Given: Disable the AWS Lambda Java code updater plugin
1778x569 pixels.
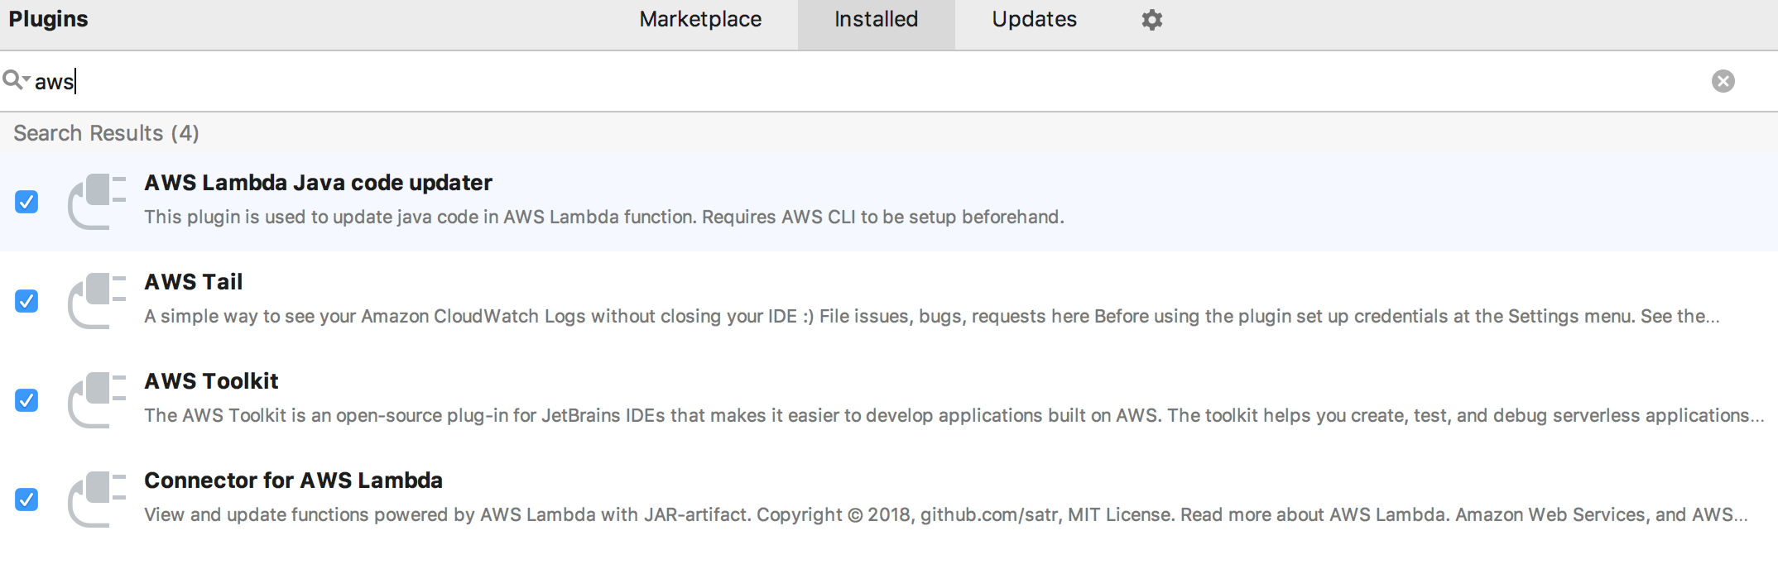Looking at the screenshot, I should (26, 202).
